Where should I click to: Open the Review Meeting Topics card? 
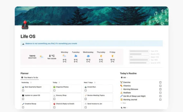[x=98, y=97]
